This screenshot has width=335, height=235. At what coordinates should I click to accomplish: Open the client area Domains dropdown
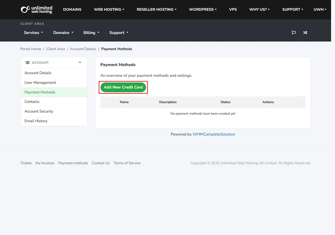click(x=63, y=33)
